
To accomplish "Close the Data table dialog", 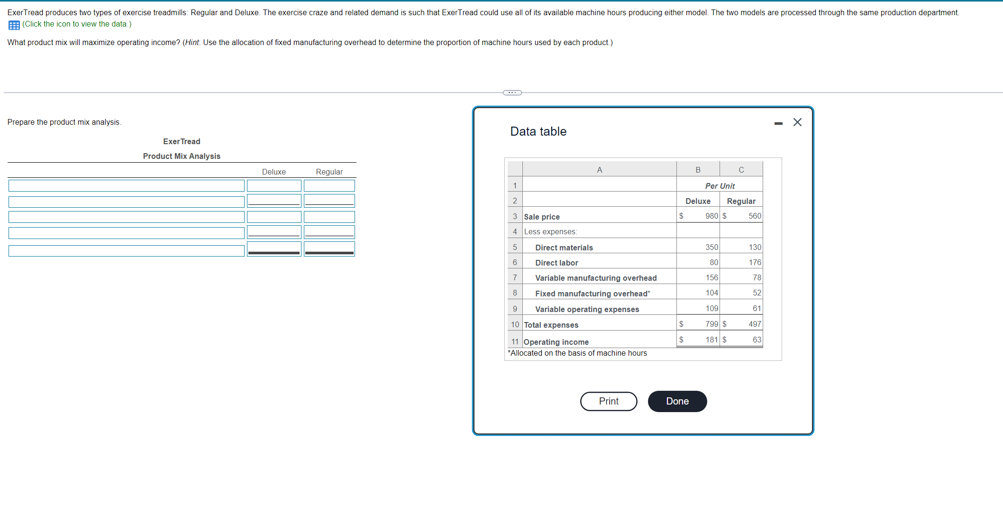I will [797, 122].
